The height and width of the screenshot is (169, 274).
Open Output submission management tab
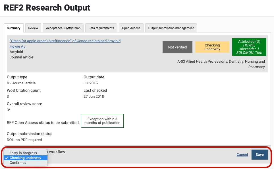[171, 28]
